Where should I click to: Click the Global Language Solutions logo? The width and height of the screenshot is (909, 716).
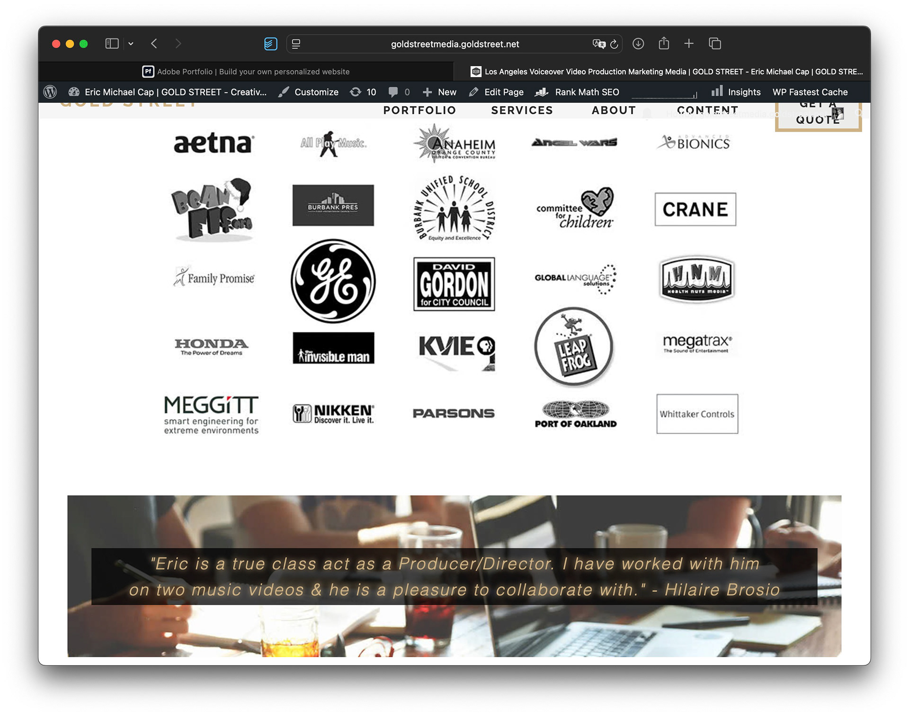coord(575,279)
